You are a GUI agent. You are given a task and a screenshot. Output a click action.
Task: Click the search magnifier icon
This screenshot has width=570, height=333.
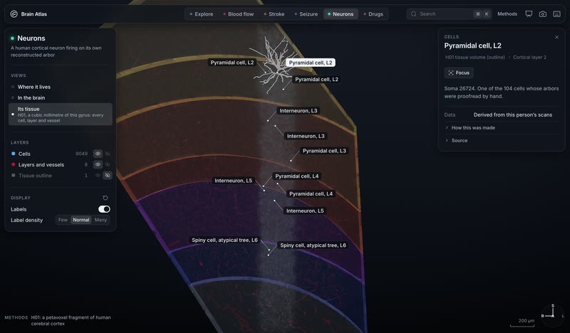point(413,14)
